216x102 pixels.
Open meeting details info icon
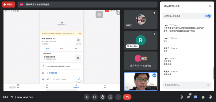(181, 97)
